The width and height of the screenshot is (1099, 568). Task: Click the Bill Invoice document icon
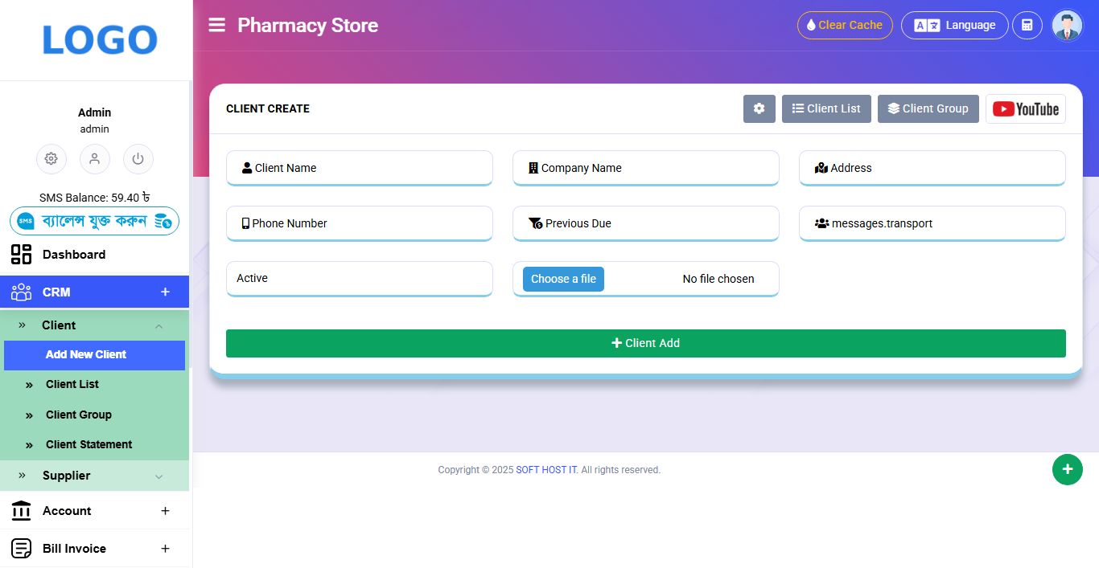pos(21,549)
